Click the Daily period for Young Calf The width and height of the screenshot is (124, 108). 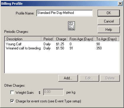[47, 44]
